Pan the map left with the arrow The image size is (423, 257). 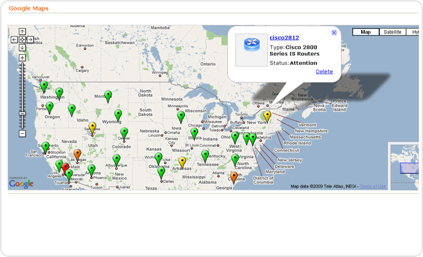point(14,39)
